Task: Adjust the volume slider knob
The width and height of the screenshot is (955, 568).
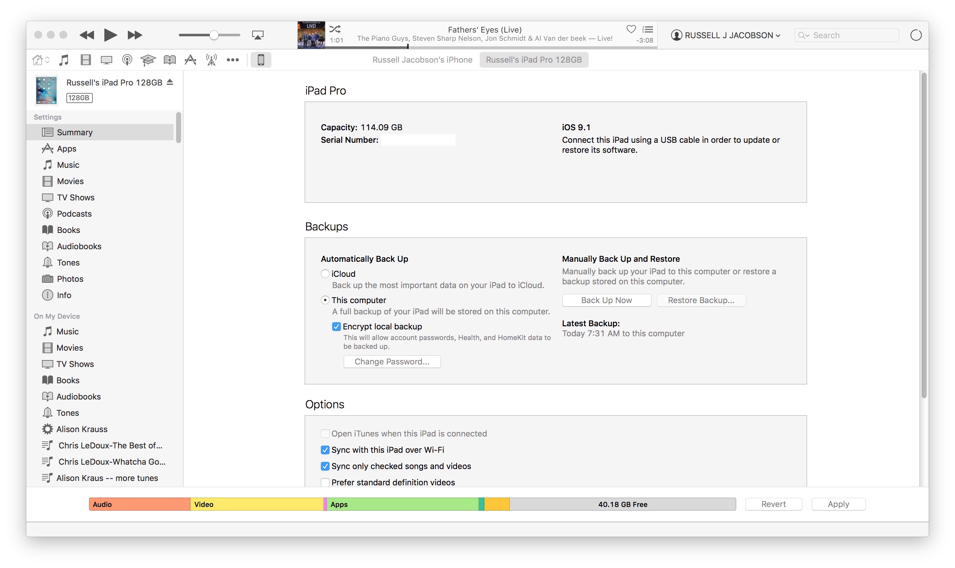Action: [x=214, y=35]
